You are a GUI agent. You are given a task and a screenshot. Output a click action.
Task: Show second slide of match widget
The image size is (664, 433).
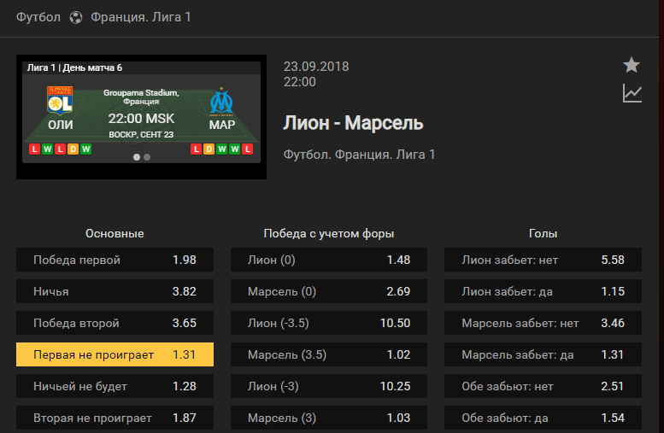147,157
